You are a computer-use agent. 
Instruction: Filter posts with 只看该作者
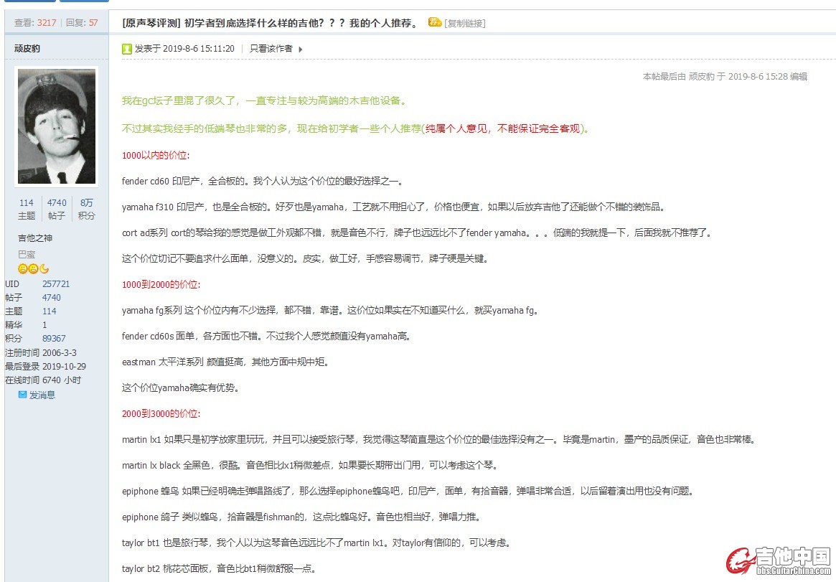tap(271, 49)
